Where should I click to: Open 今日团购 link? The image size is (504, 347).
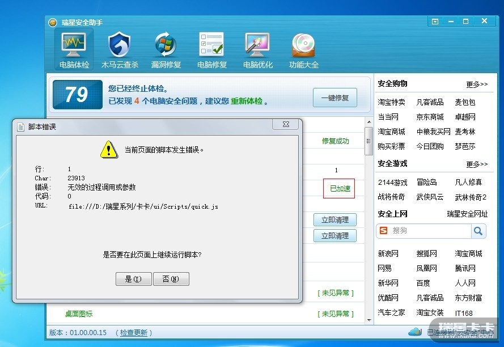pyautogui.click(x=430, y=147)
